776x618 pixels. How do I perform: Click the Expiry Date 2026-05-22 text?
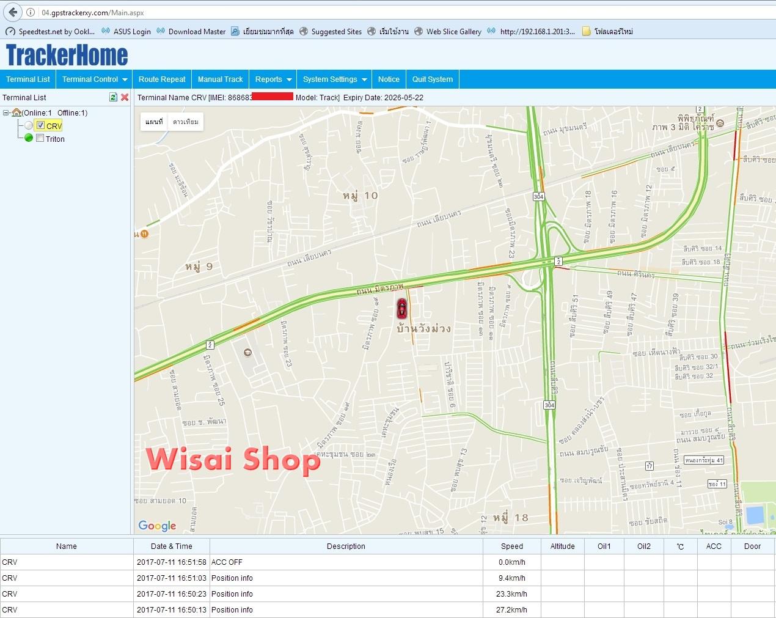tap(383, 98)
